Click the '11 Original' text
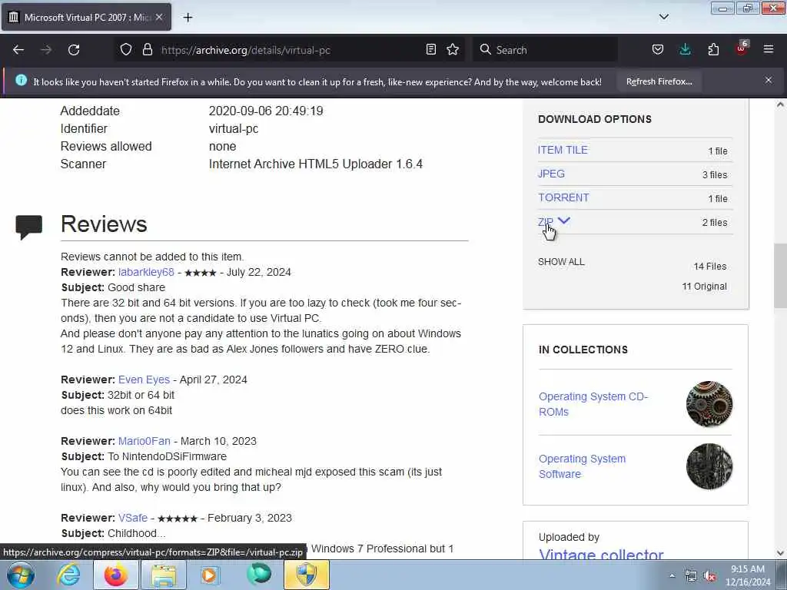 (704, 287)
